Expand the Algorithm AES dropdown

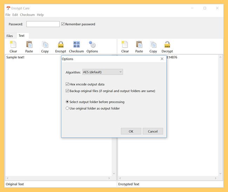click(x=102, y=72)
